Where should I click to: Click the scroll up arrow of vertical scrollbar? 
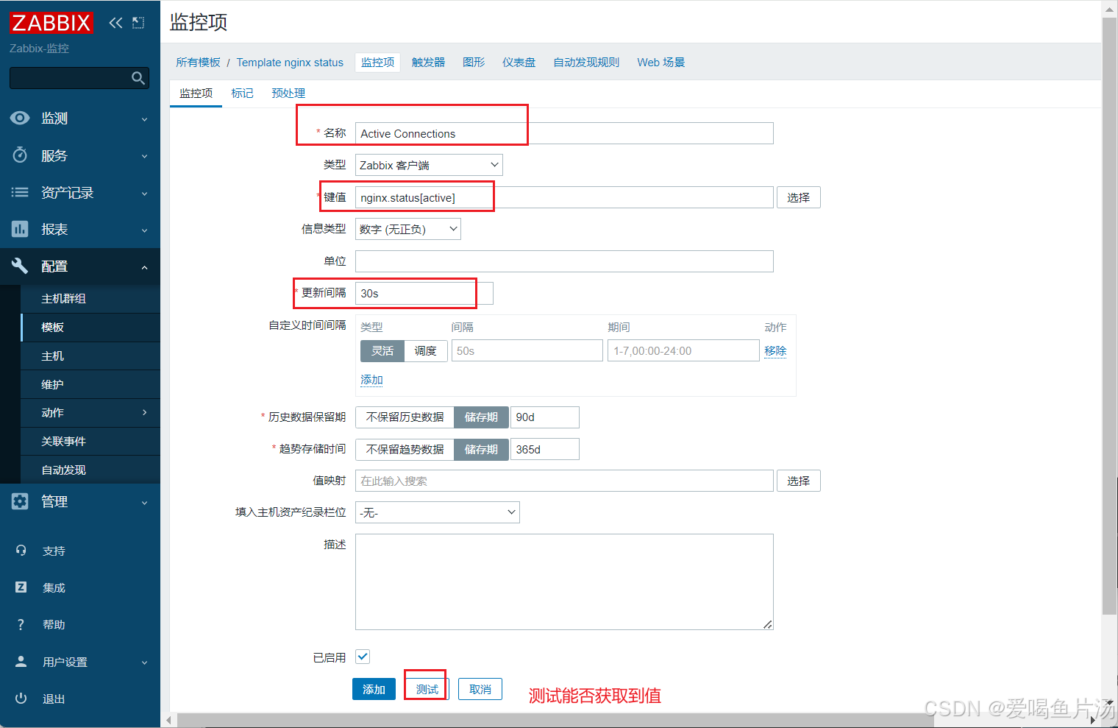(x=1109, y=9)
